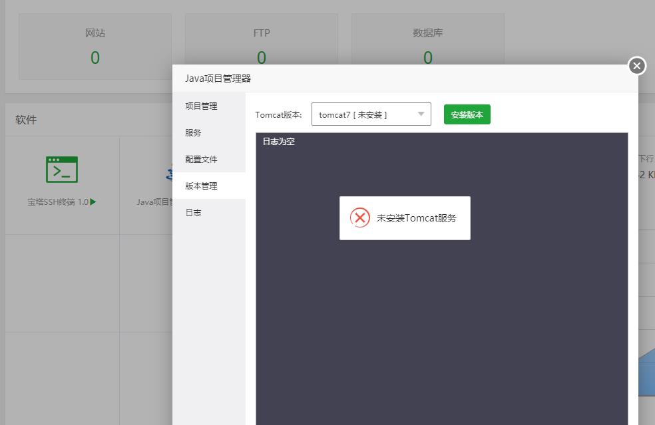The height and width of the screenshot is (425, 655).
Task: Click the 网站 count value 0
Action: pos(95,58)
